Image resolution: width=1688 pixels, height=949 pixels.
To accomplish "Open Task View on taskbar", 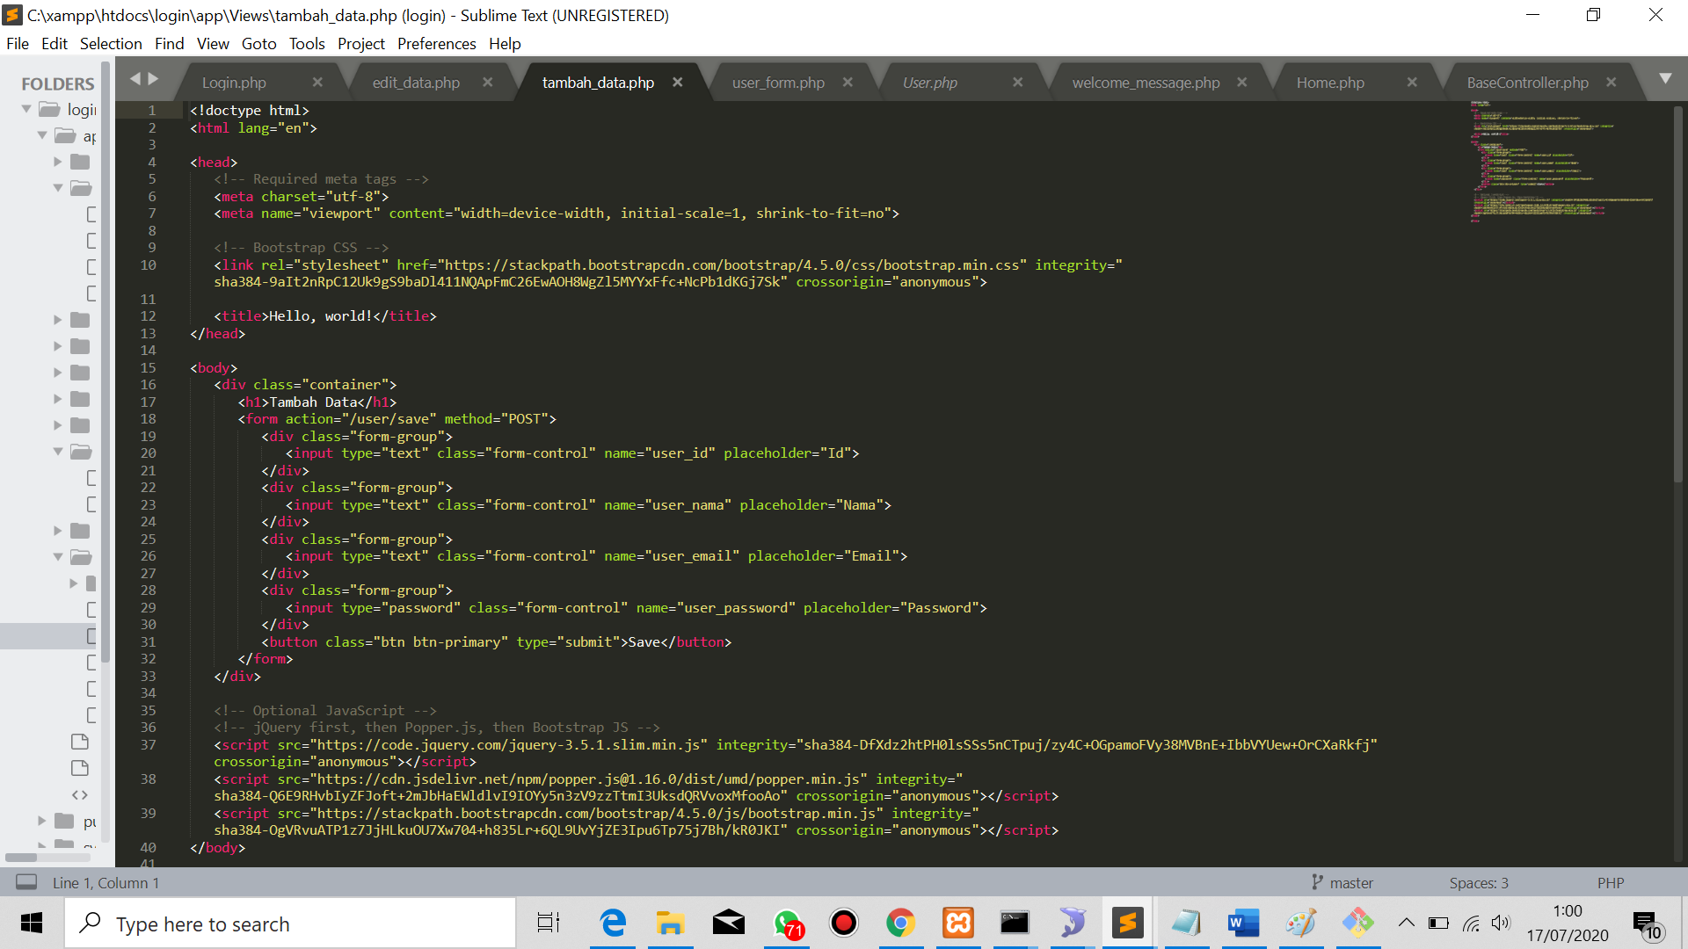I will coord(549,924).
